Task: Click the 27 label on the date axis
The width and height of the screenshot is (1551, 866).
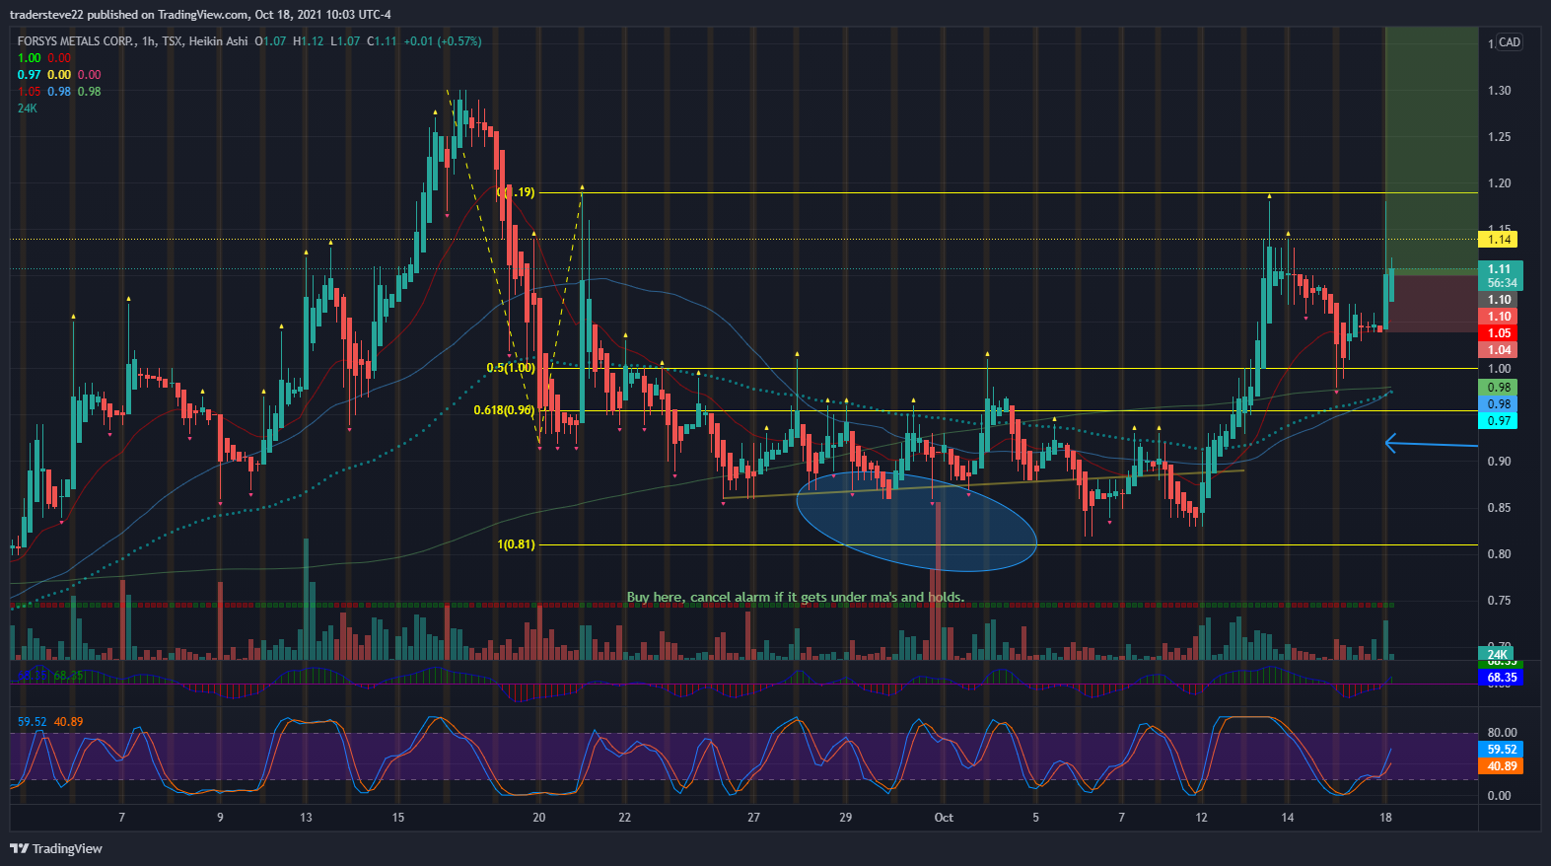Action: pyautogui.click(x=753, y=818)
